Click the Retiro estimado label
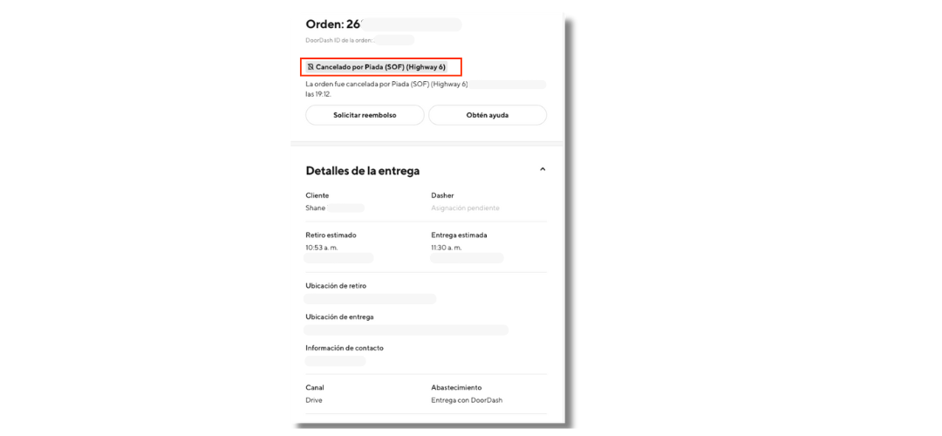This screenshot has width=942, height=436. pos(331,235)
